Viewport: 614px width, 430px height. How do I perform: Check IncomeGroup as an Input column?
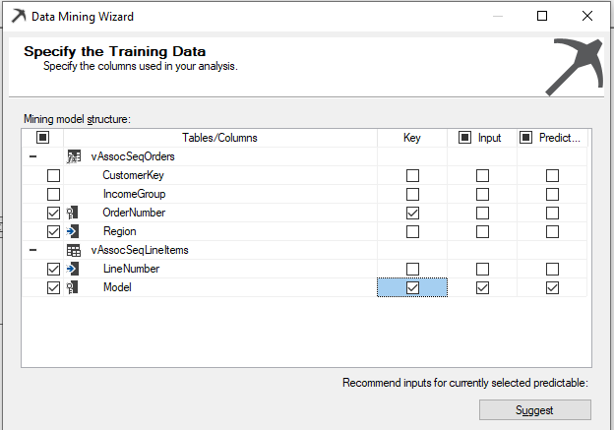point(482,194)
